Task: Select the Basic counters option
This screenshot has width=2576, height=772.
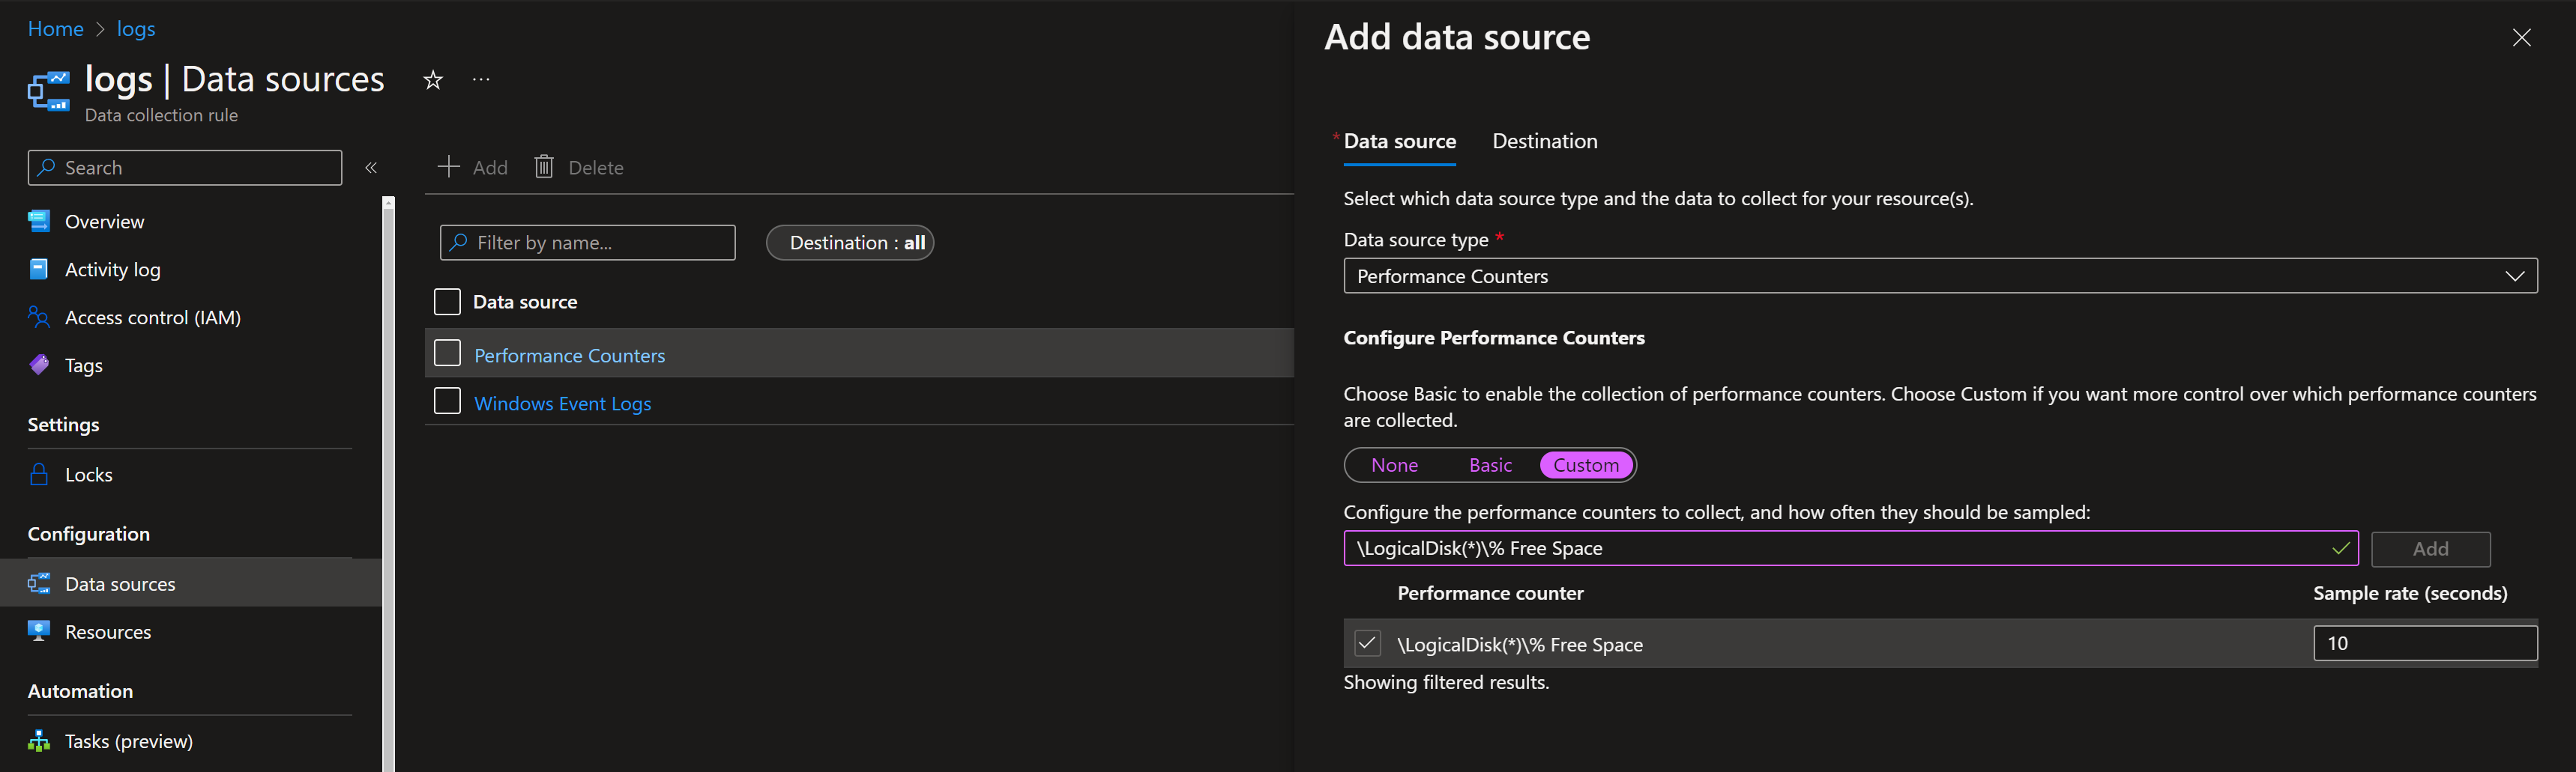Action: point(1489,466)
